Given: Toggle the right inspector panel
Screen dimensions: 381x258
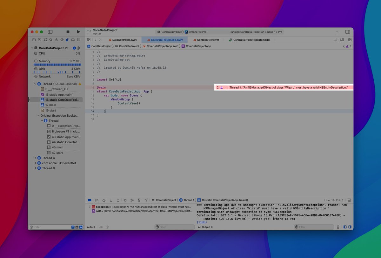Looking at the screenshot, I should coord(348,32).
